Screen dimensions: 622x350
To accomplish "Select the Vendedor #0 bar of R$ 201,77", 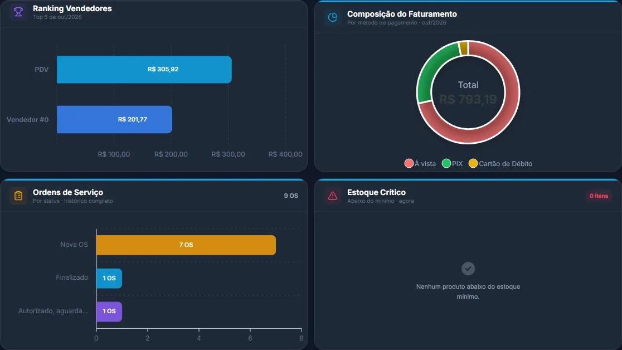I will click(115, 119).
